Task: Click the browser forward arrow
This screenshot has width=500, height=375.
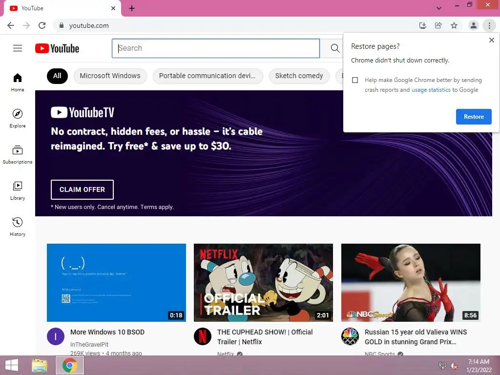Action: (x=26, y=25)
